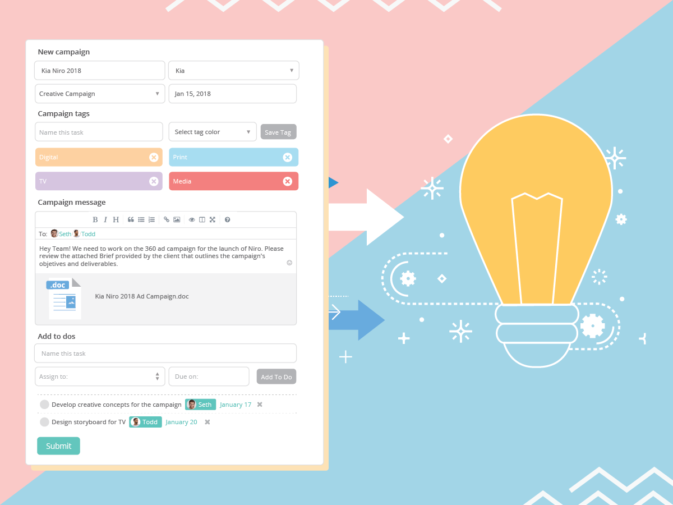Click the Todd assignee chip on the to-do

click(145, 422)
